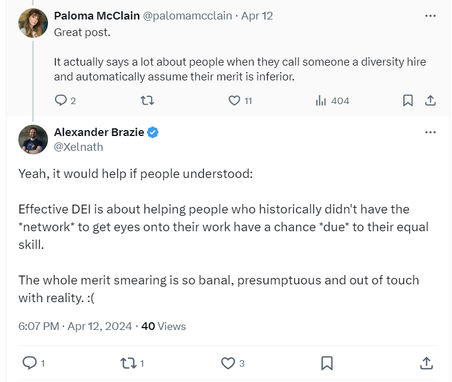
Task: Click the Alexander Brazie display name
Action: (x=98, y=132)
